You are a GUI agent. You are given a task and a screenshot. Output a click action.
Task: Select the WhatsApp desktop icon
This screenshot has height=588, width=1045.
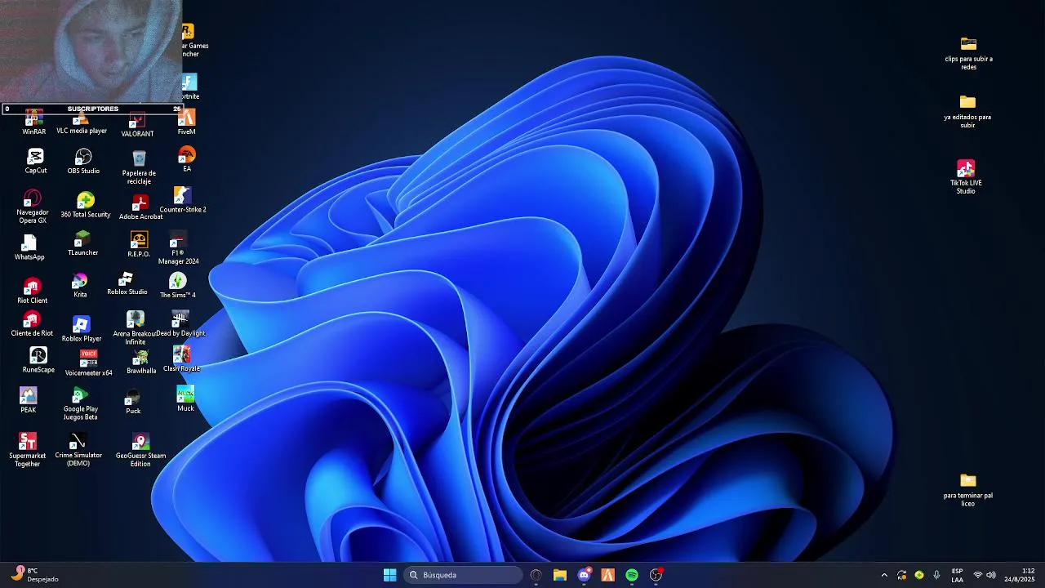29,247
